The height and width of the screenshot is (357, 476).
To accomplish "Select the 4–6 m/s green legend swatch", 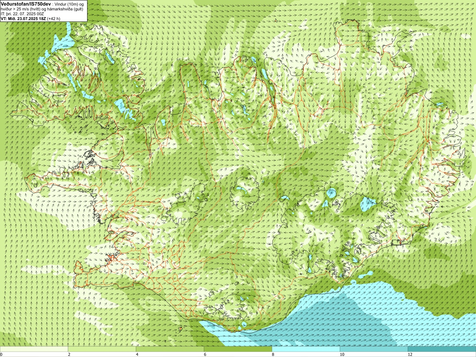I will (170, 349).
